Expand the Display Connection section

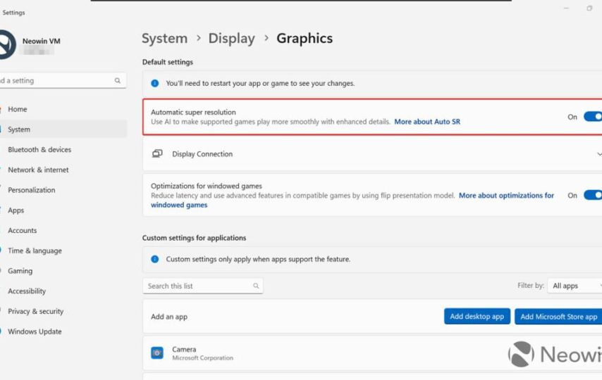(598, 154)
